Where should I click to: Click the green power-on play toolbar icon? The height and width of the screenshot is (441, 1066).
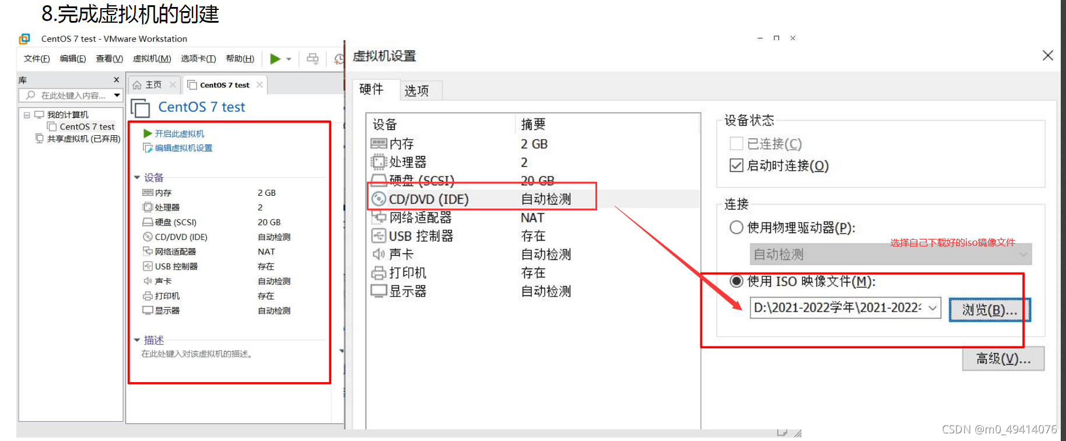coord(275,59)
